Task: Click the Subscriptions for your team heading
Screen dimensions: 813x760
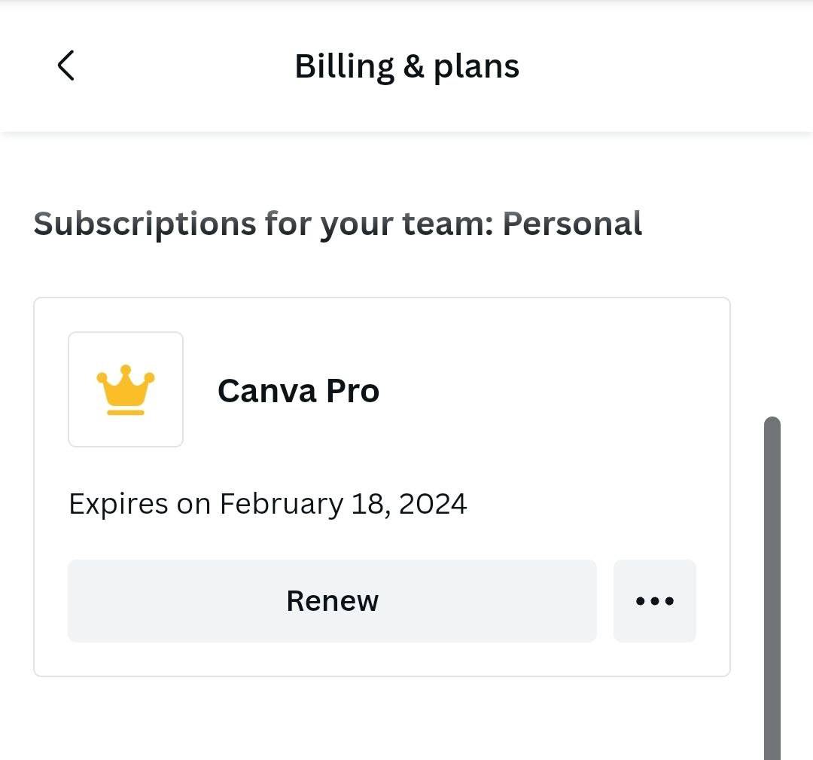Action: click(x=337, y=224)
